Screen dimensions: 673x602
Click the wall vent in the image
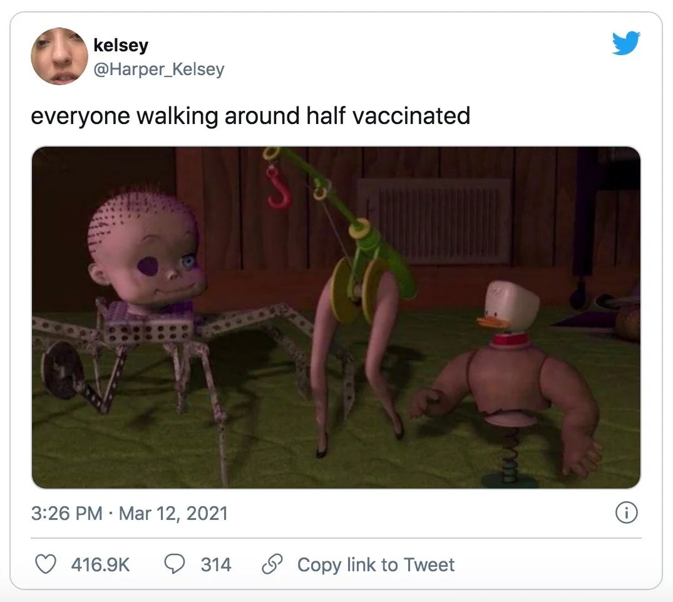[x=433, y=221]
